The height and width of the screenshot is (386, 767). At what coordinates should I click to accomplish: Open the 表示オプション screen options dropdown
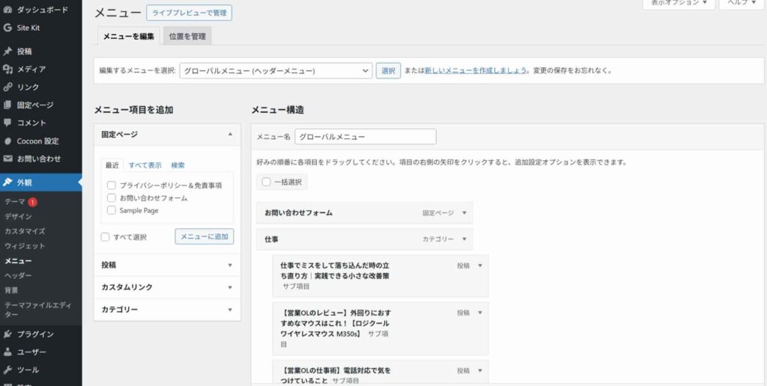pos(679,4)
